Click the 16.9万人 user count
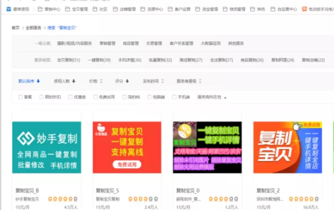The width and height of the screenshot is (334, 210). 311,207
